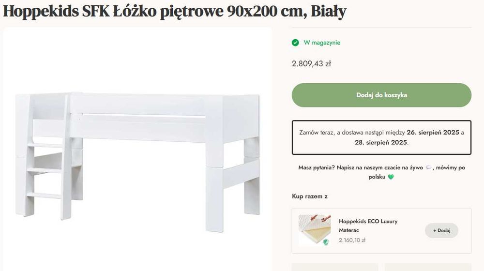Click the product title heading
484x271 pixels.
pos(175,12)
